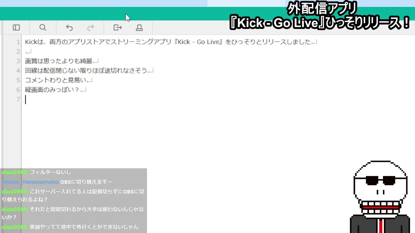Click the undo arrow
The width and height of the screenshot is (415, 233).
[x=69, y=28]
